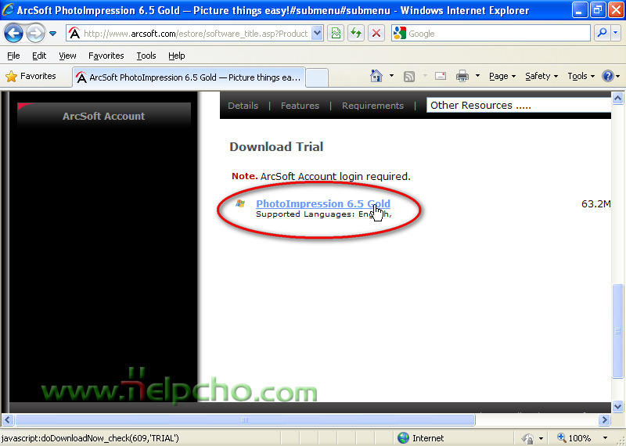The width and height of the screenshot is (626, 446).
Task: Click the Download Trial heading
Action: coord(276,146)
